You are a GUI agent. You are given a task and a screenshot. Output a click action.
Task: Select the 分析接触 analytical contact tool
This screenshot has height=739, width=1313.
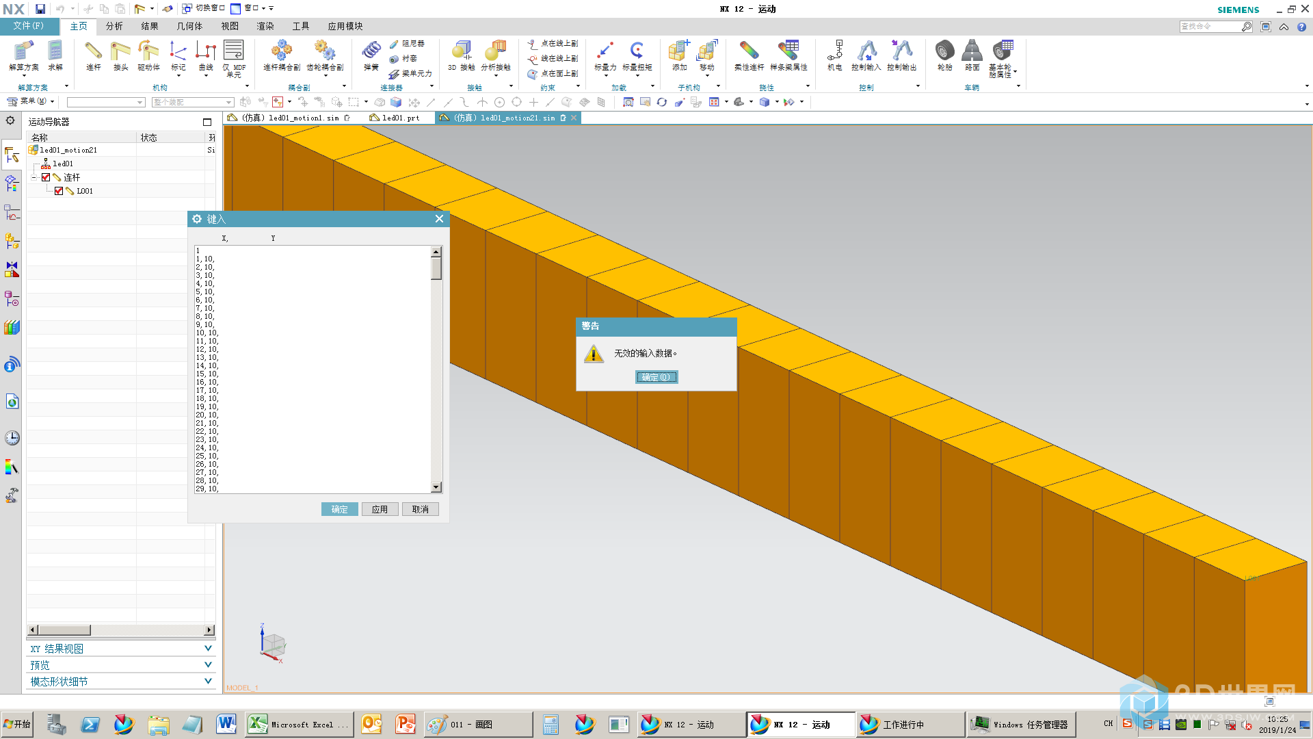pyautogui.click(x=496, y=56)
